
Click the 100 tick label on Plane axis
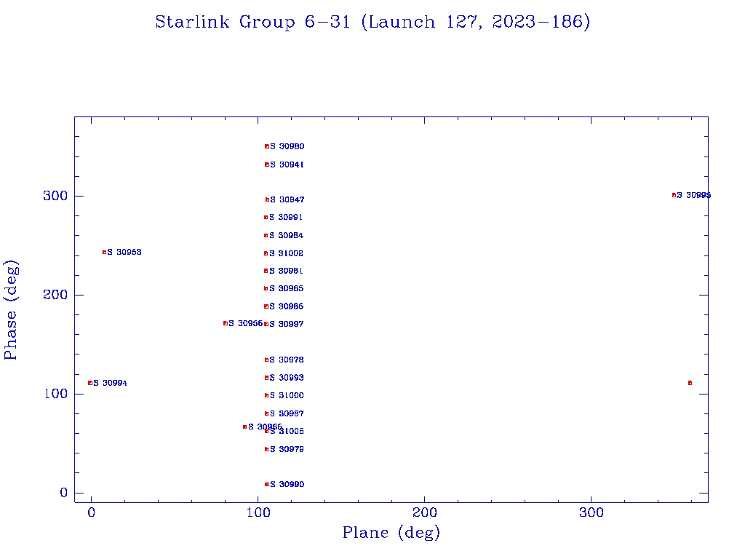(x=258, y=512)
